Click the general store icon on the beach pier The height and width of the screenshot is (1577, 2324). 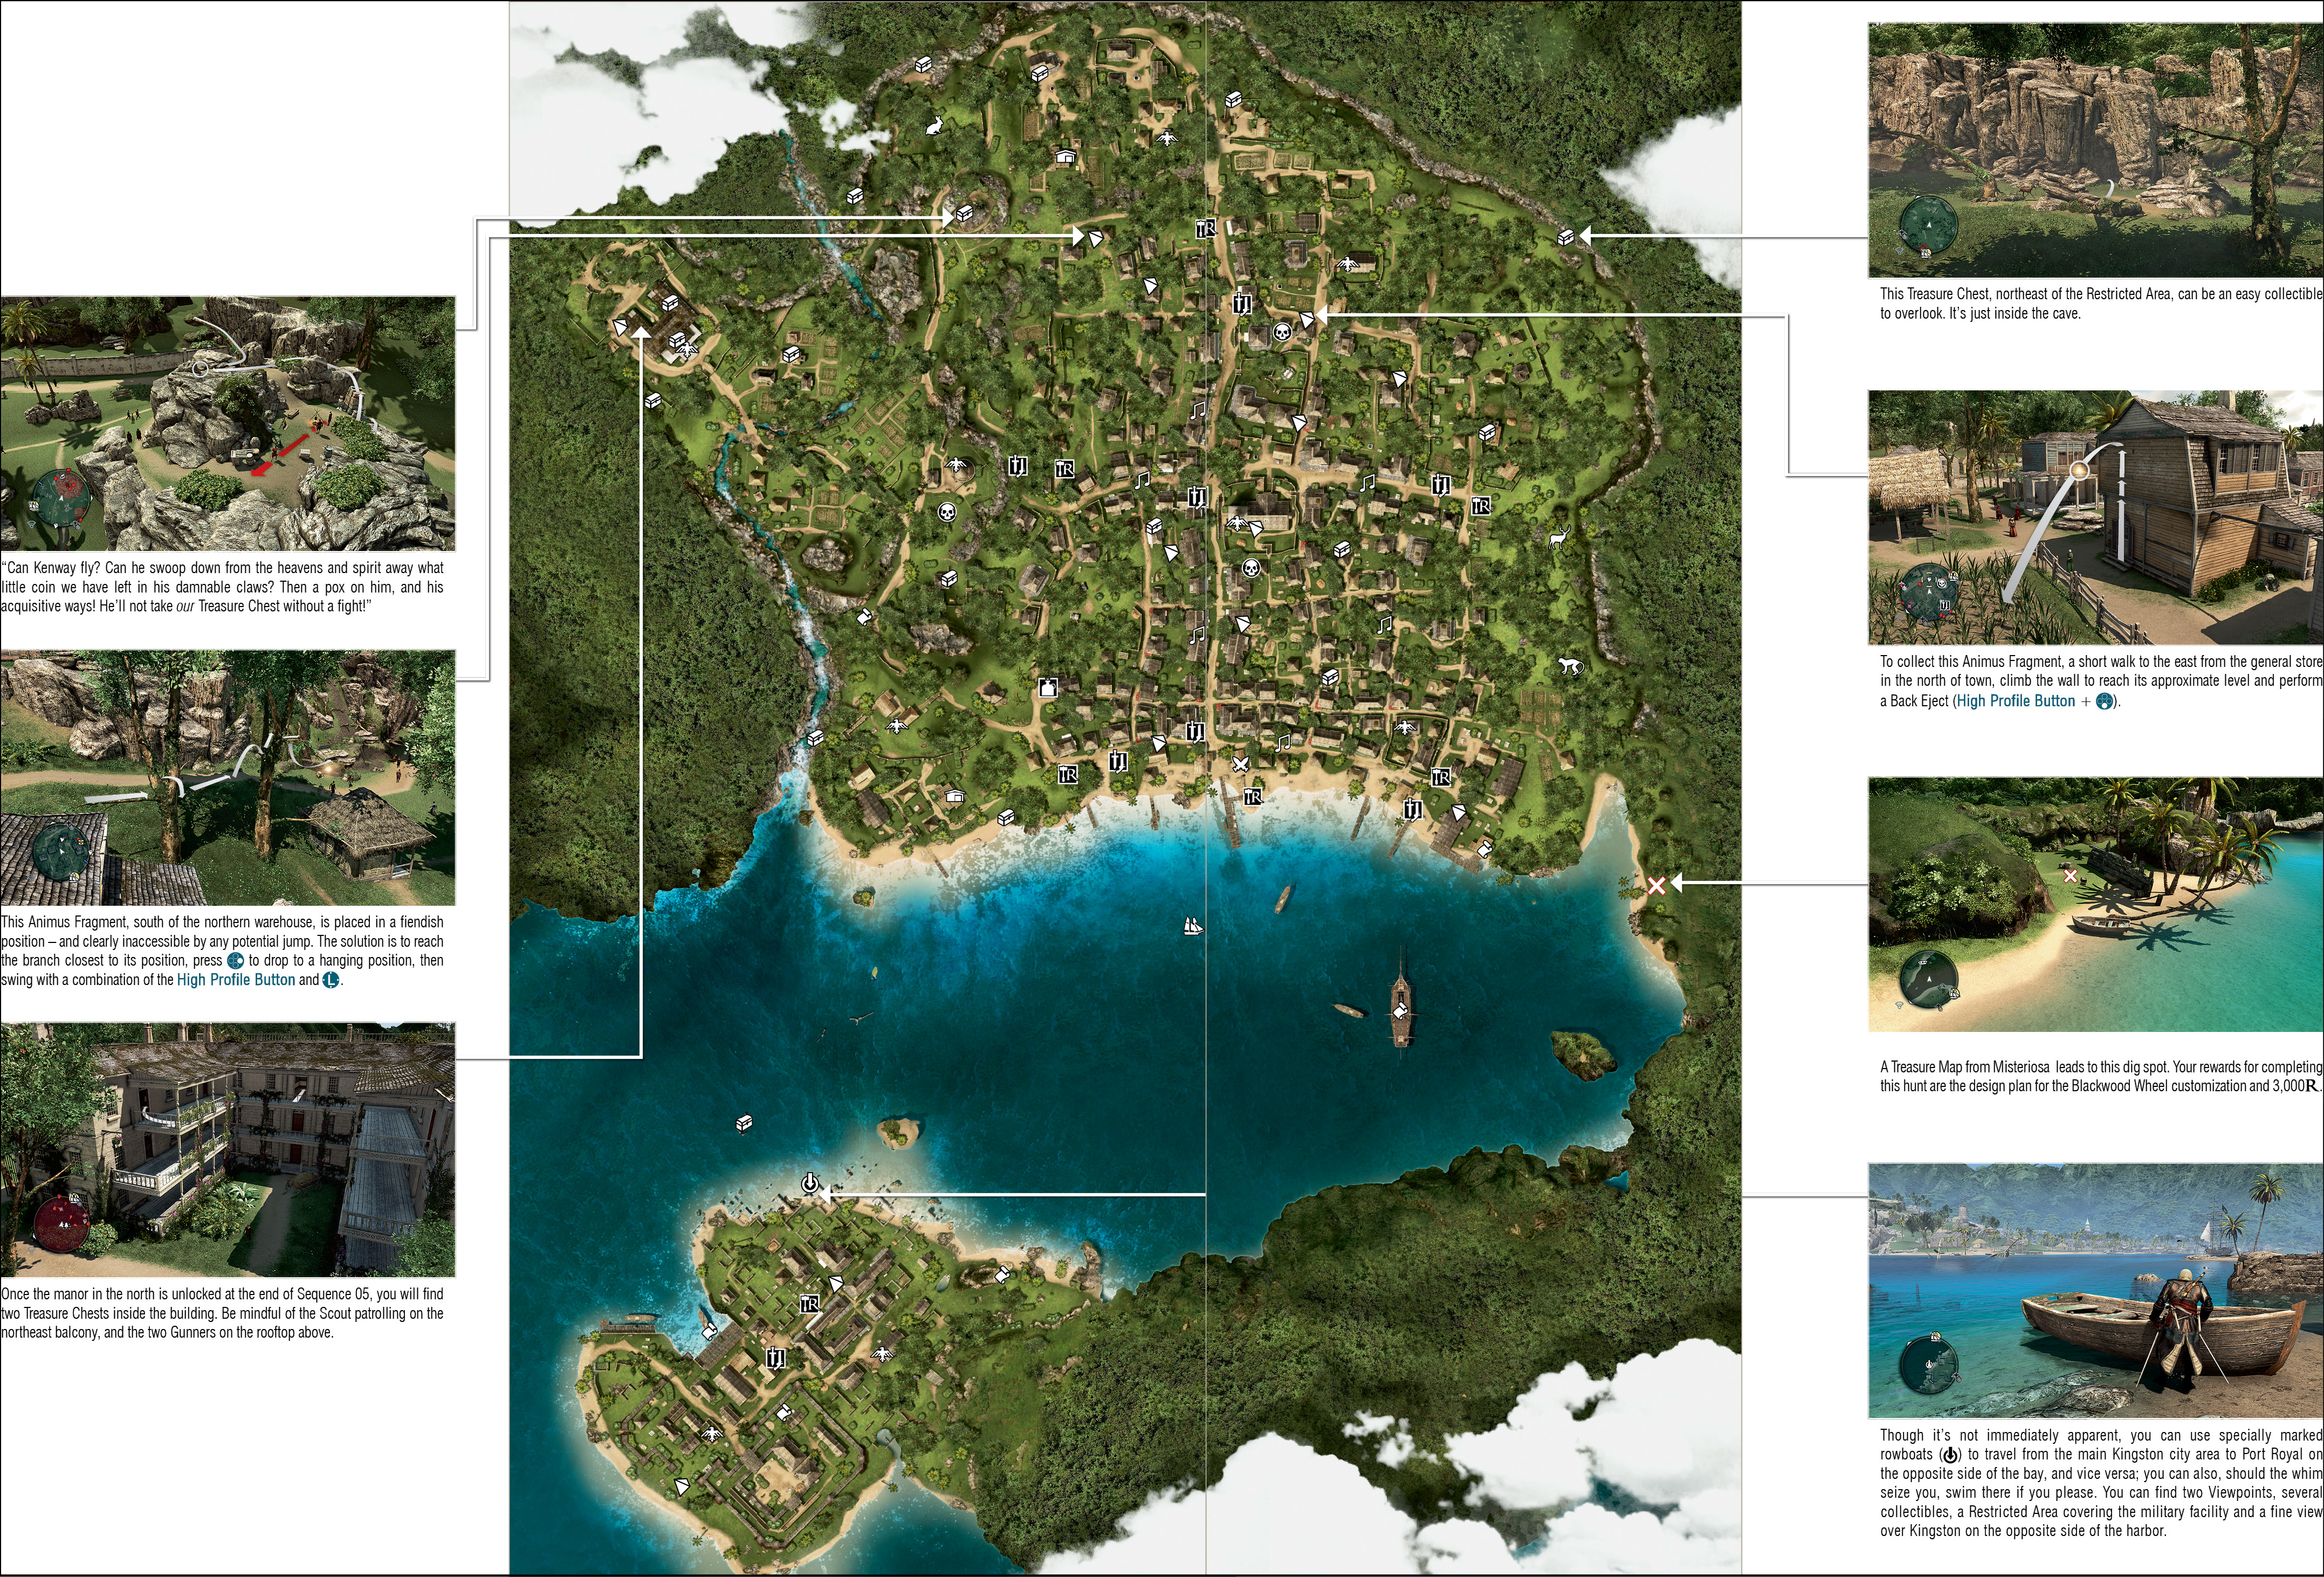[x=1252, y=797]
